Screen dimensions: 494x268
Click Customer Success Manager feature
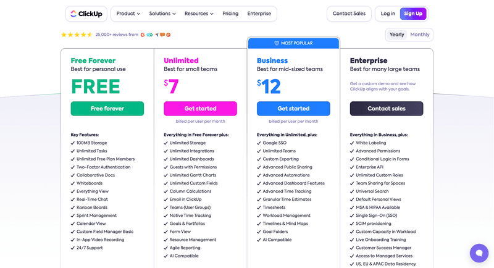click(383, 248)
